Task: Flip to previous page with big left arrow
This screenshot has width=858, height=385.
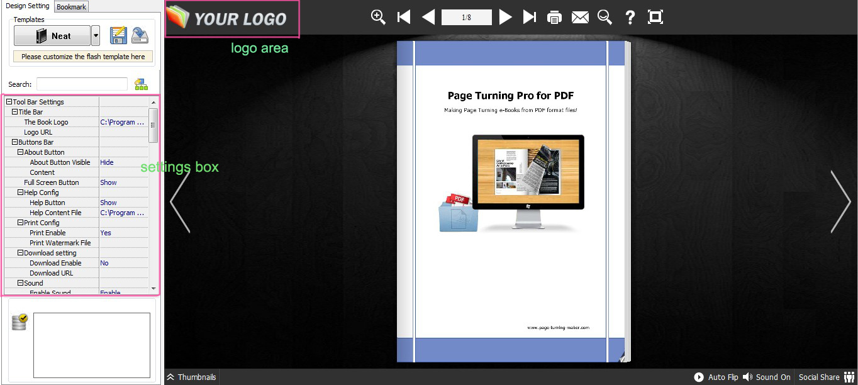Action: point(180,201)
